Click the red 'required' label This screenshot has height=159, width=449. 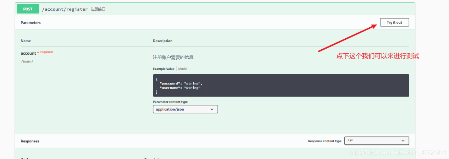pos(46,52)
